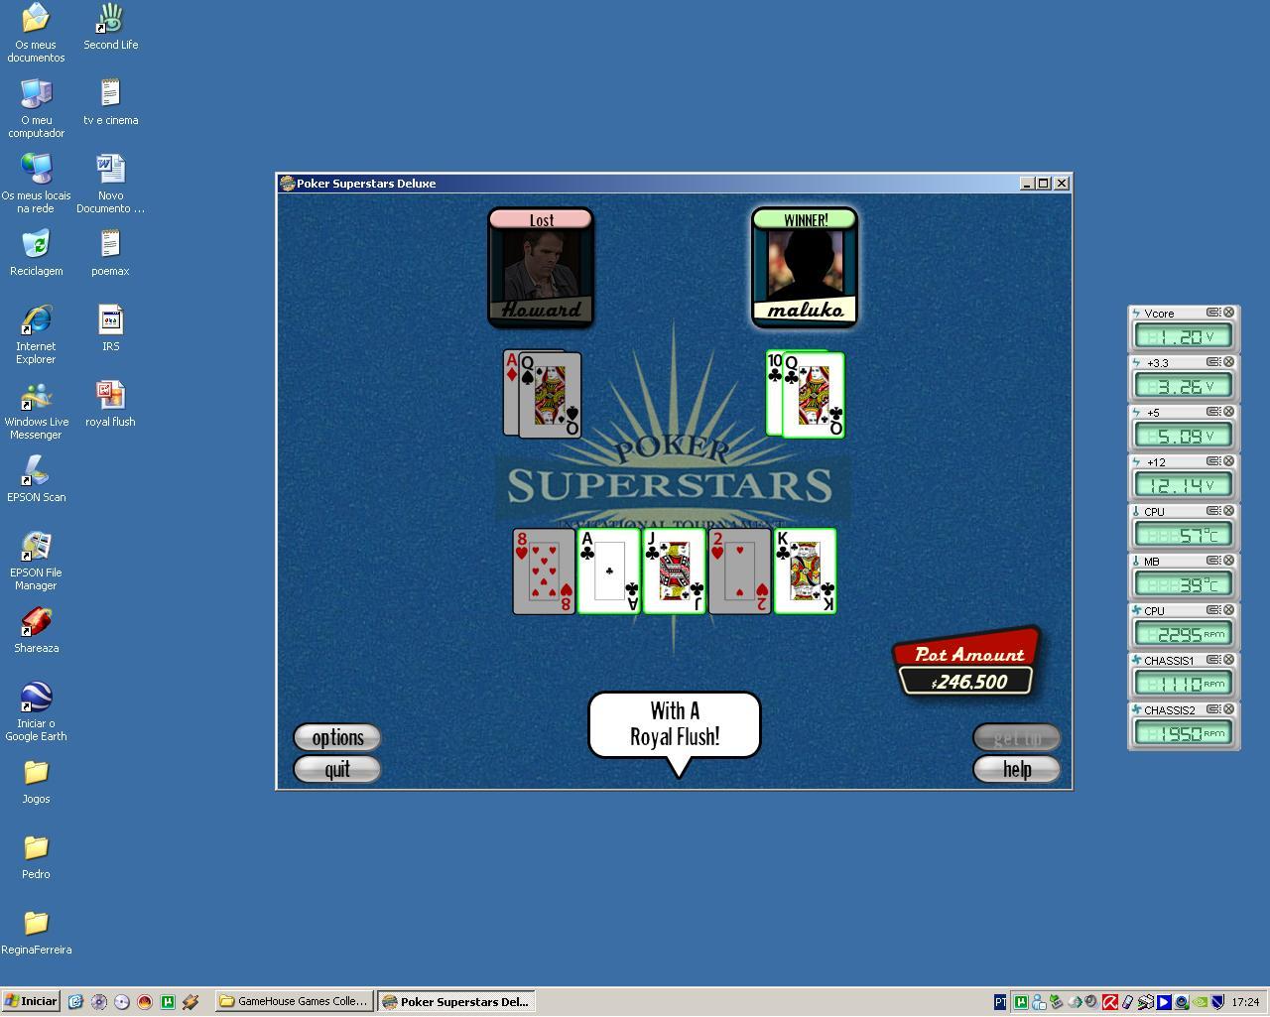Click the King of clubs board card
The image size is (1270, 1017).
[805, 572]
